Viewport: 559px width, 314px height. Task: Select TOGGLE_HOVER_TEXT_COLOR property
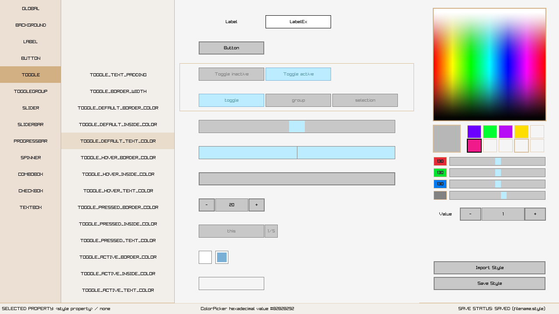pos(118,191)
